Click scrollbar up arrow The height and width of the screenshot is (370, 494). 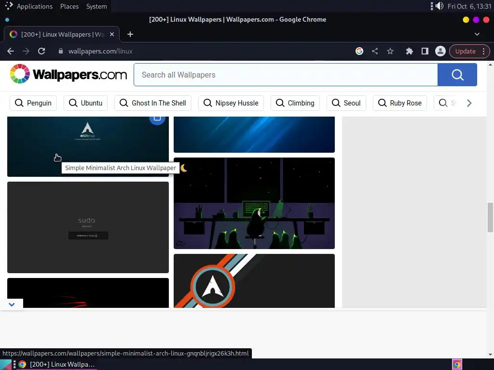pos(490,65)
